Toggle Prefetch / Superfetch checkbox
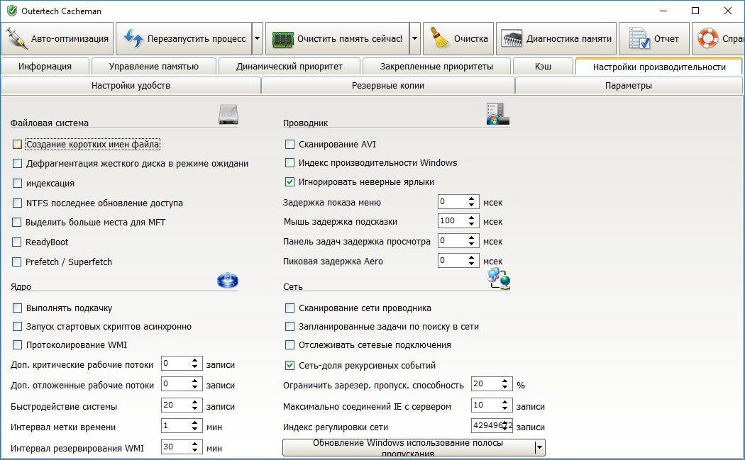 click(16, 262)
